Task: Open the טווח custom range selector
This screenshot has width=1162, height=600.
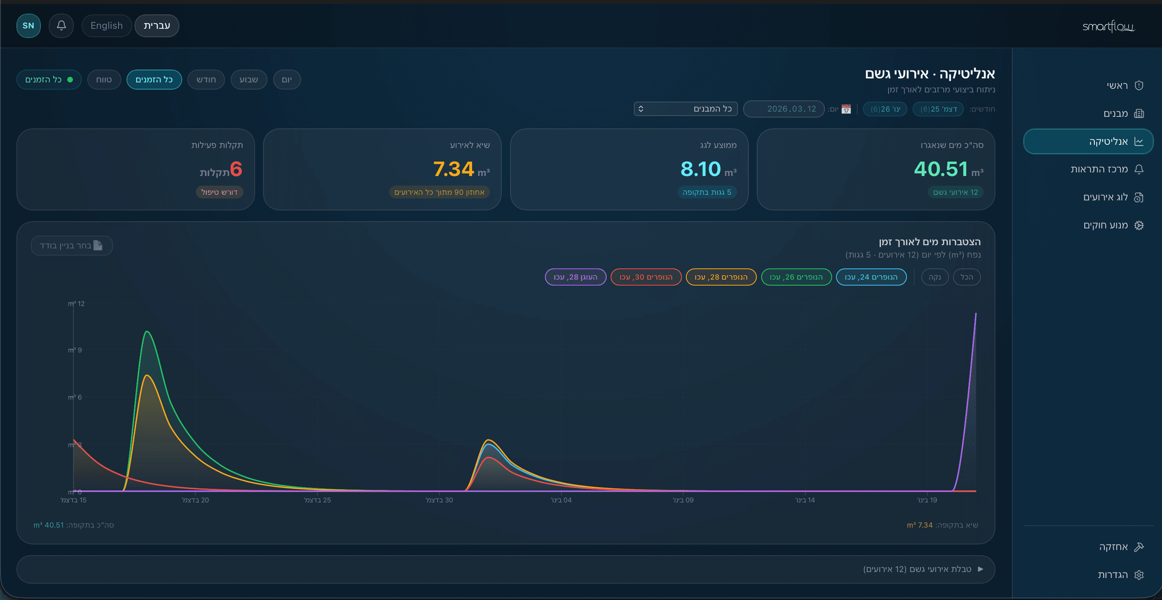Action: coord(104,79)
